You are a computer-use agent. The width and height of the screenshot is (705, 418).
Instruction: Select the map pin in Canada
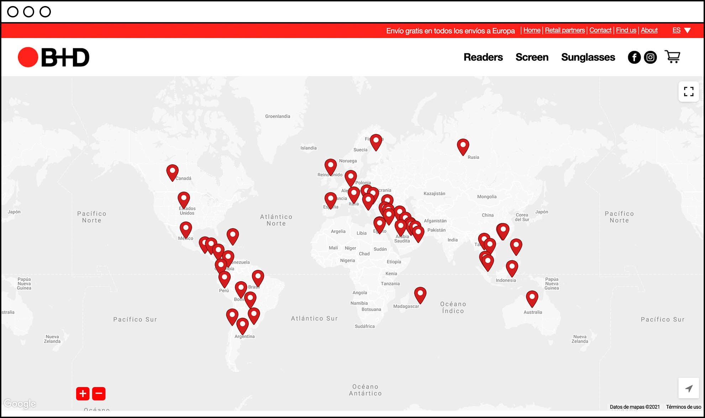(173, 172)
